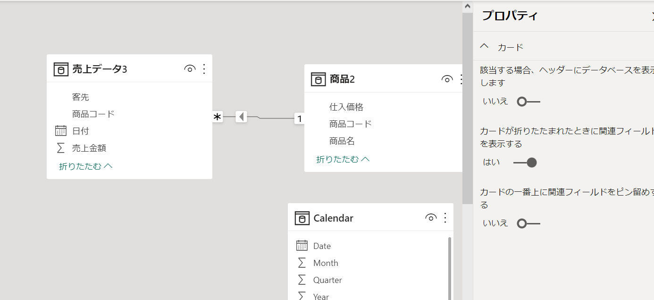Click the Calendar table icon
Image resolution: width=654 pixels, height=300 pixels.
(302, 218)
